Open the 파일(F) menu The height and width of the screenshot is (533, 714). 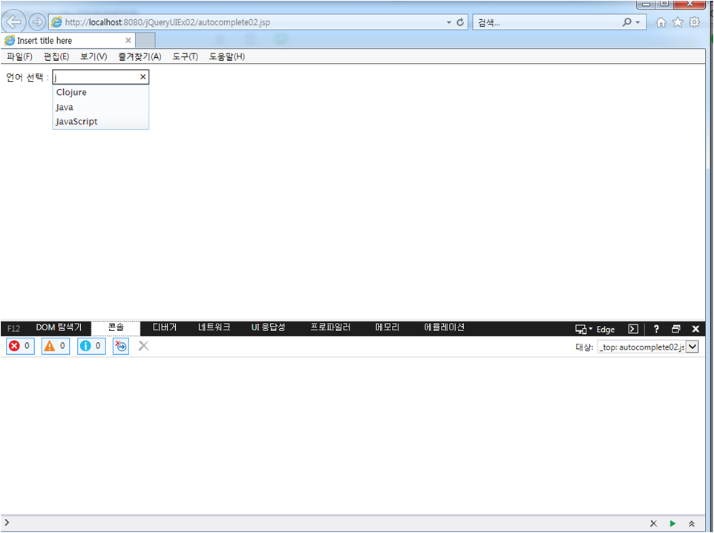19,56
